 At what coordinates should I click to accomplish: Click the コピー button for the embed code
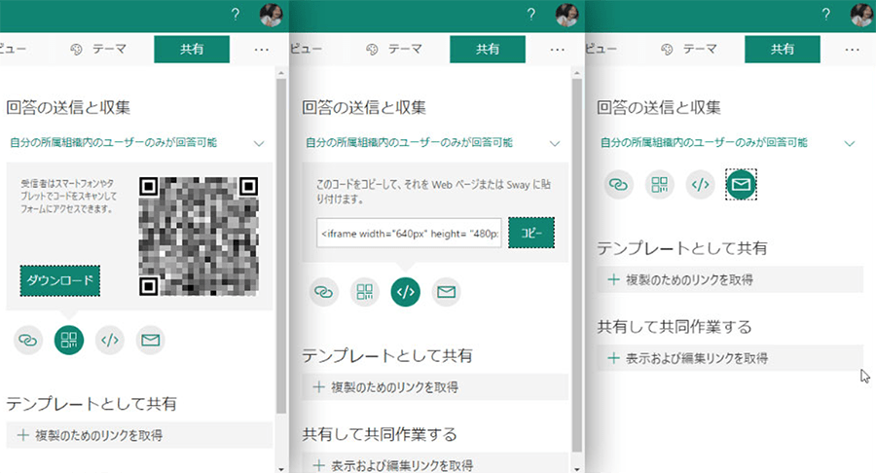[531, 233]
